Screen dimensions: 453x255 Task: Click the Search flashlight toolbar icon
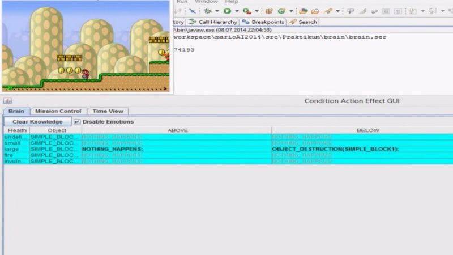328,11
